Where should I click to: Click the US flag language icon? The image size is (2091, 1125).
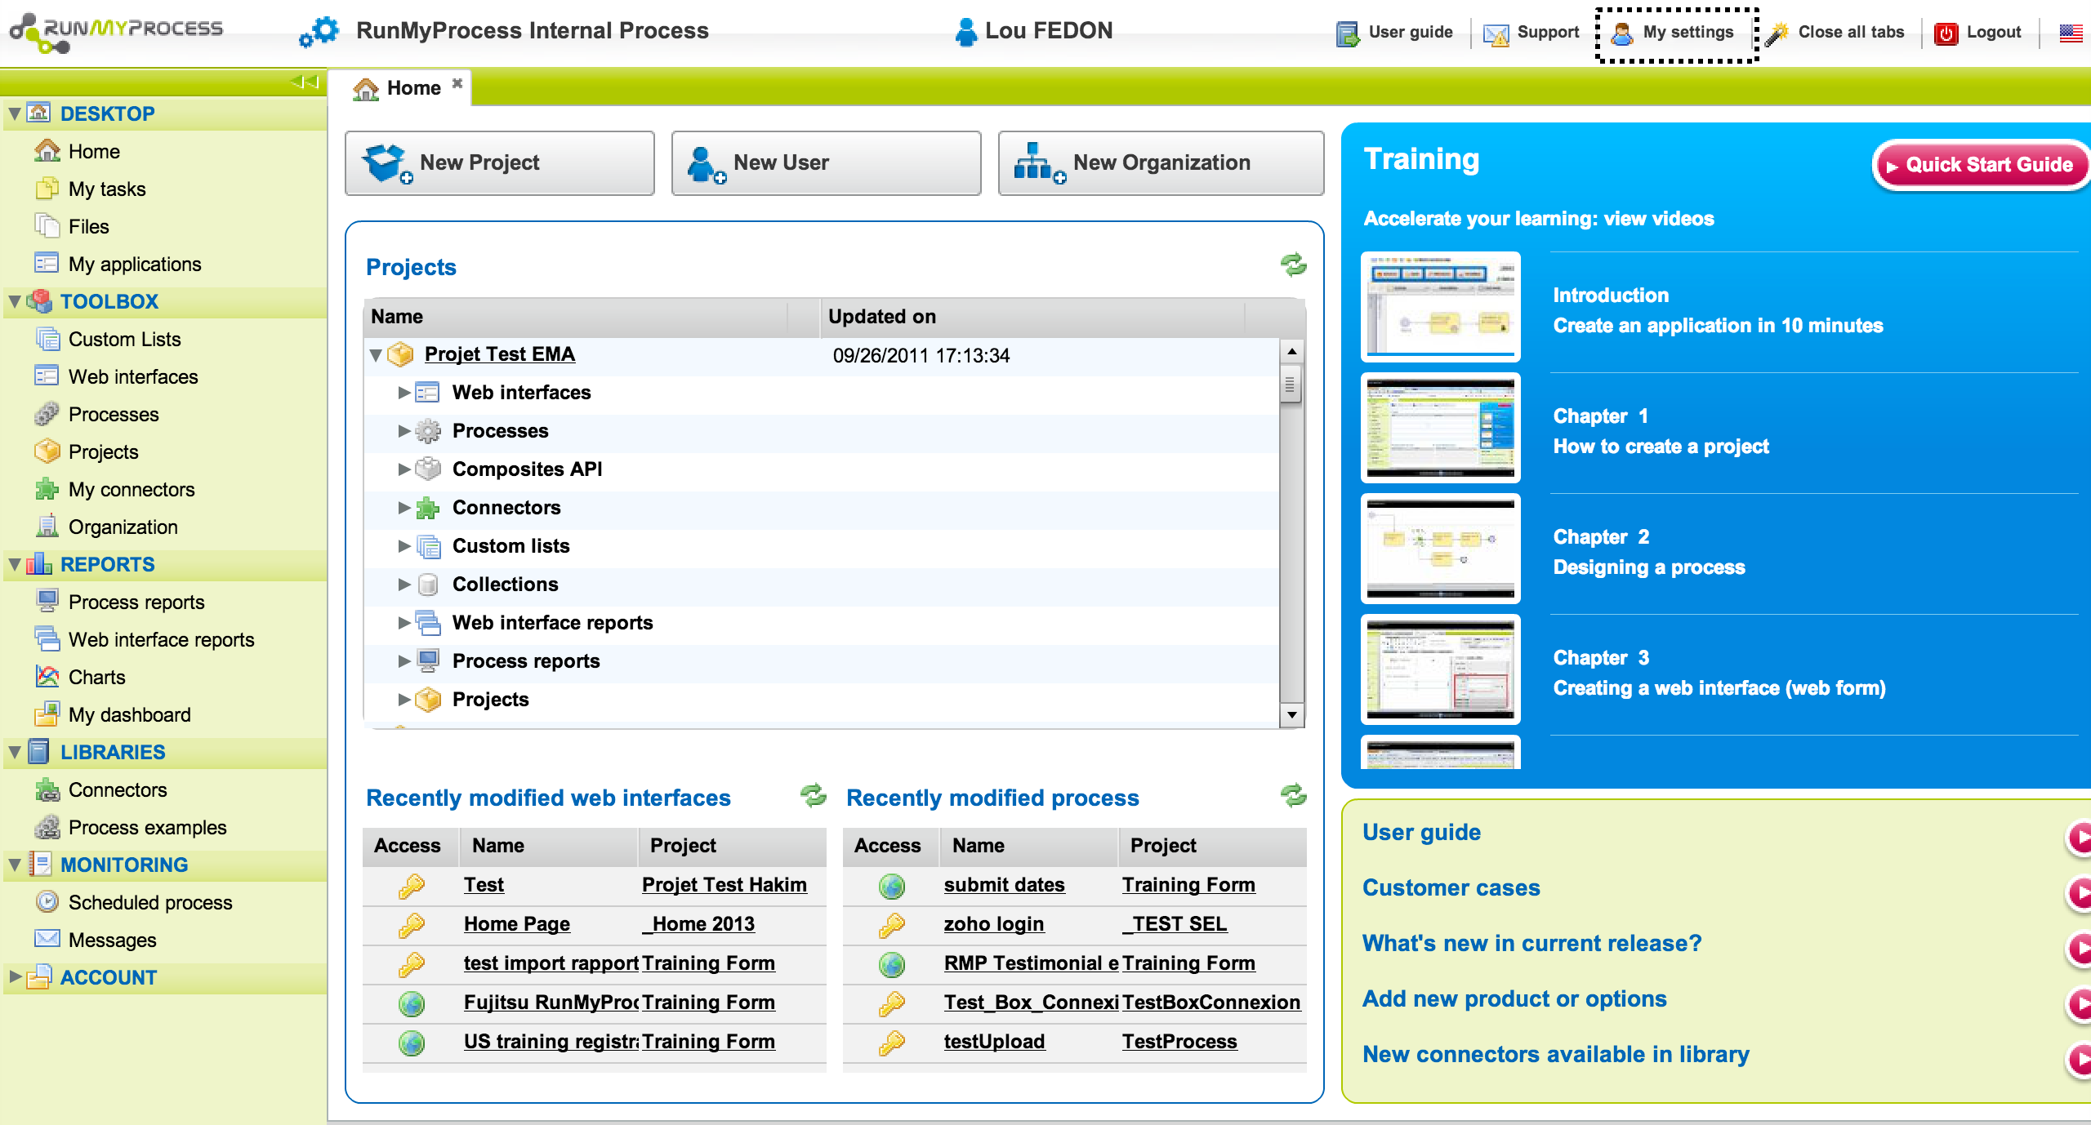click(x=2071, y=33)
